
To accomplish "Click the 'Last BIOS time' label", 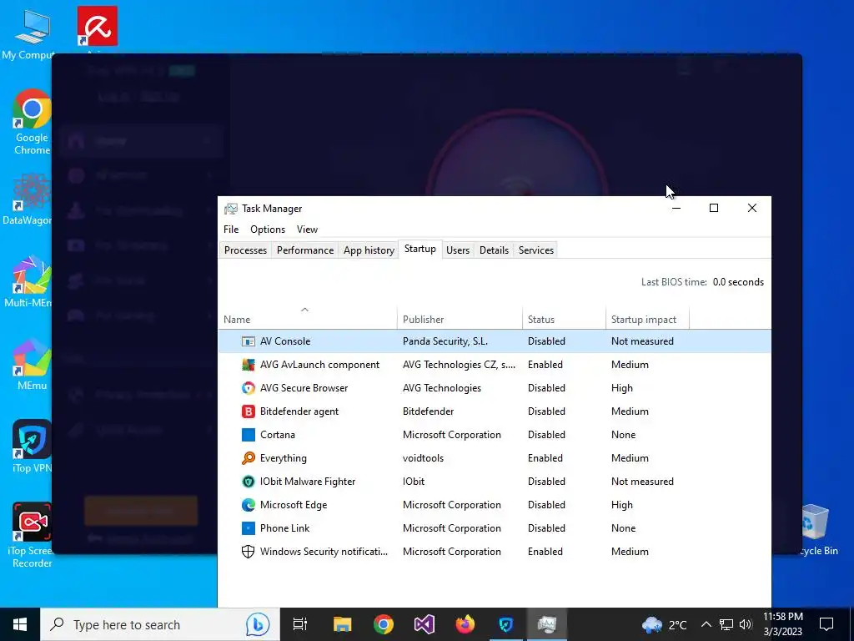I will (674, 282).
